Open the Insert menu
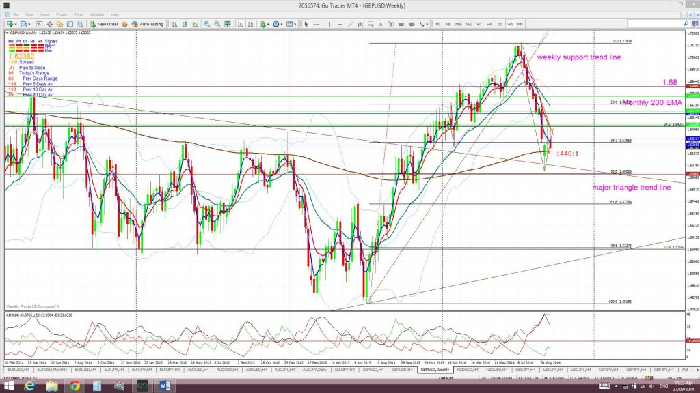The image size is (700, 393). [x=45, y=15]
